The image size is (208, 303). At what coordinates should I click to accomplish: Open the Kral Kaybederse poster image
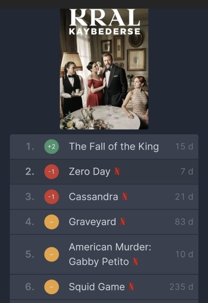point(104,69)
